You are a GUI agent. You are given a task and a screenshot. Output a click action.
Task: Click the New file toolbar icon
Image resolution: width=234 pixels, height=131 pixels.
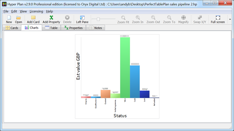point(9,19)
